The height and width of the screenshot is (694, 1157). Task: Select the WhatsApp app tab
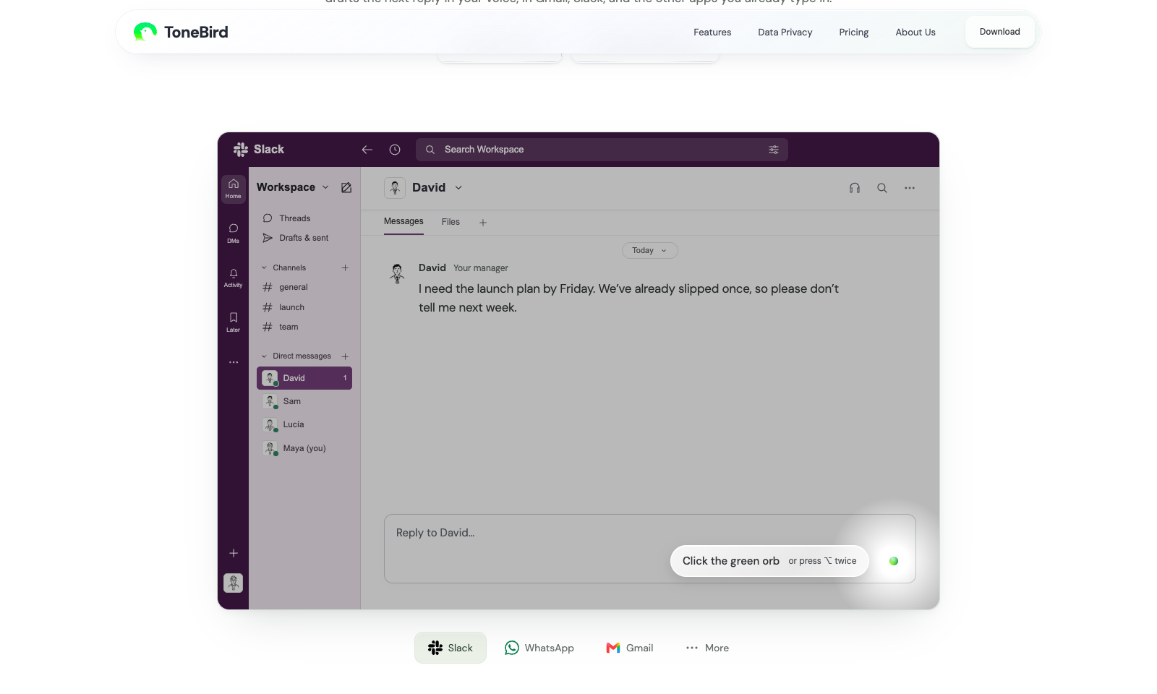(539, 648)
